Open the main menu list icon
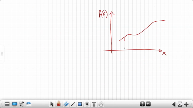 pos(7,104)
